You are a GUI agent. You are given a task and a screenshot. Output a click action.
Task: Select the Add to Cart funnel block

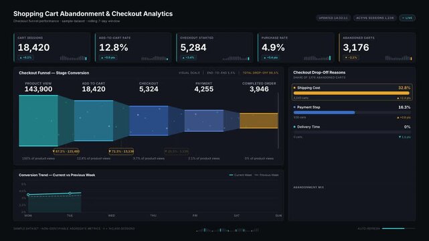tap(94, 120)
